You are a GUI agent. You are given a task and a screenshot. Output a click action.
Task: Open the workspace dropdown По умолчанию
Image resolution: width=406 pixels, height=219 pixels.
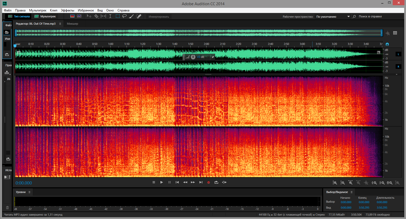333,17
